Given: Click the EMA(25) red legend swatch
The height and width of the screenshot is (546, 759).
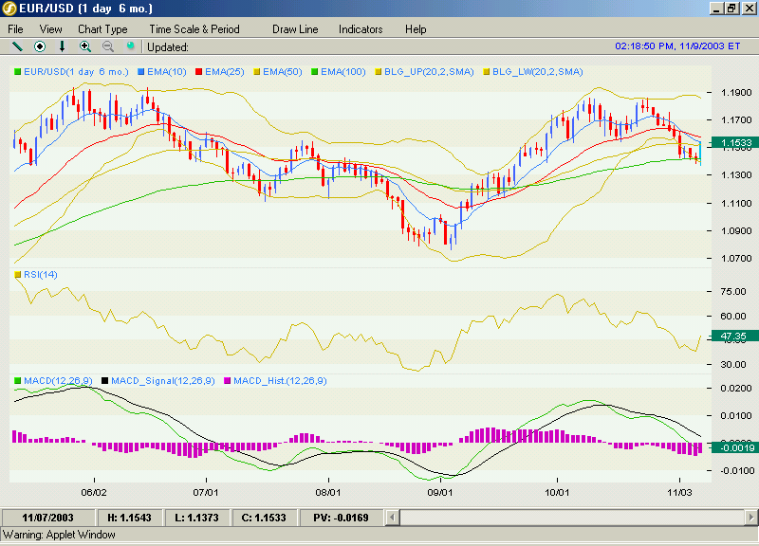Looking at the screenshot, I should (198, 72).
